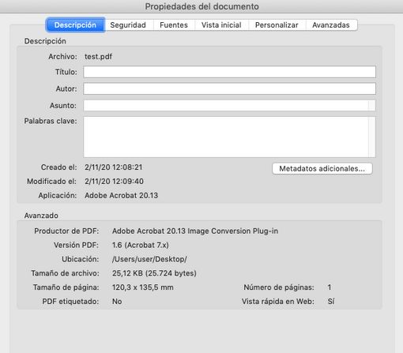Select the Image Conversion Plug-in producer text

195,231
